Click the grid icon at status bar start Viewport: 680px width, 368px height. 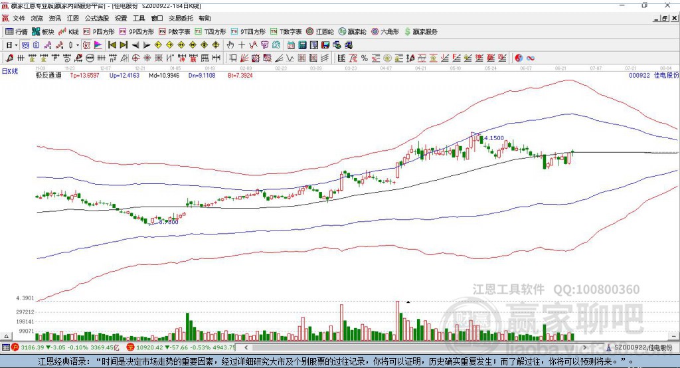click(5, 347)
